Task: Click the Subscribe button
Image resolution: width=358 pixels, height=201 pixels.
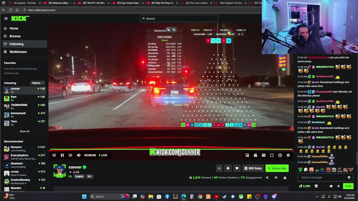Action: point(277,168)
